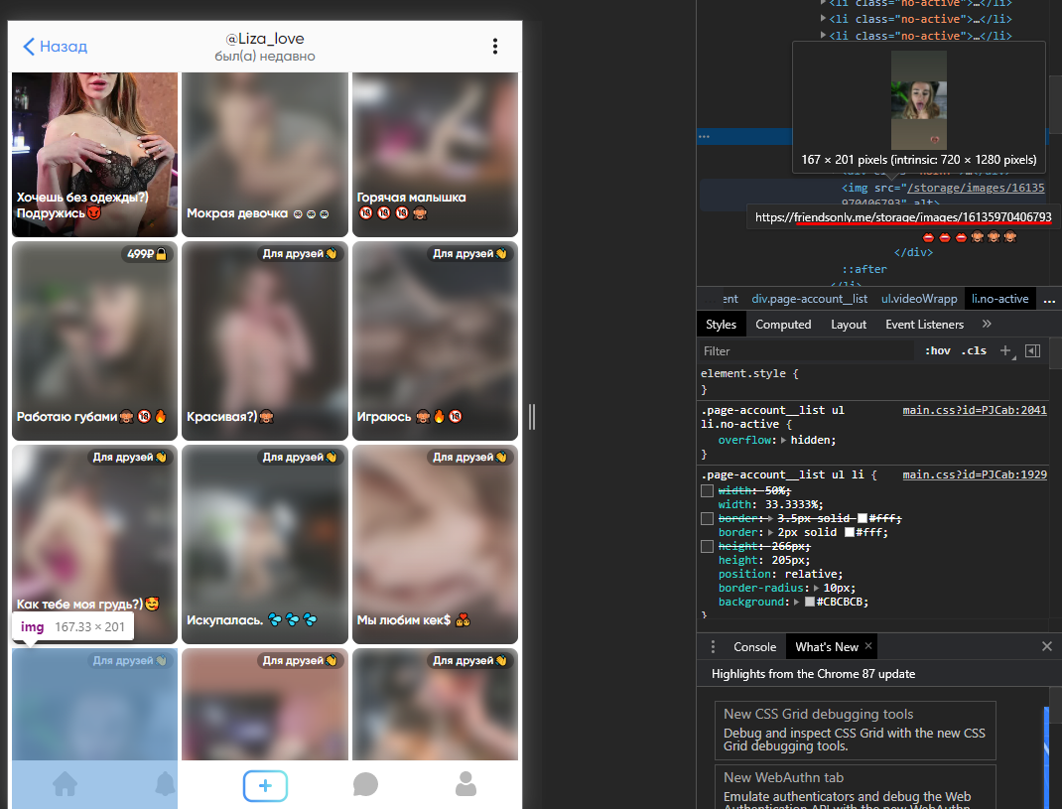The height and width of the screenshot is (809, 1062).
Task: Enable the crossed-out width: 50% property checkbox
Action: click(707, 490)
